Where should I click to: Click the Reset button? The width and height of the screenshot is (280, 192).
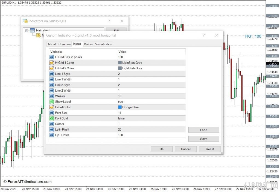210,149
